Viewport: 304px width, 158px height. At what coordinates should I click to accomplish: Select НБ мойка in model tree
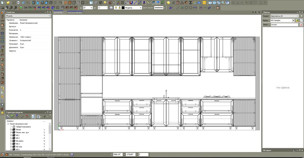(20, 141)
